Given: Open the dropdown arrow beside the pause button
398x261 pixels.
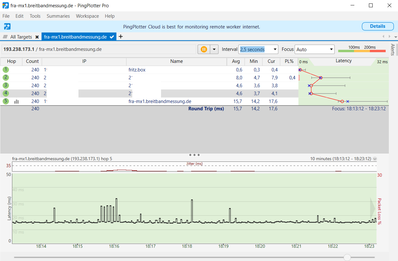Looking at the screenshot, I should pyautogui.click(x=214, y=49).
